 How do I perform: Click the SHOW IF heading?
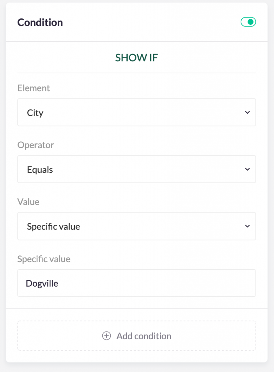136,58
